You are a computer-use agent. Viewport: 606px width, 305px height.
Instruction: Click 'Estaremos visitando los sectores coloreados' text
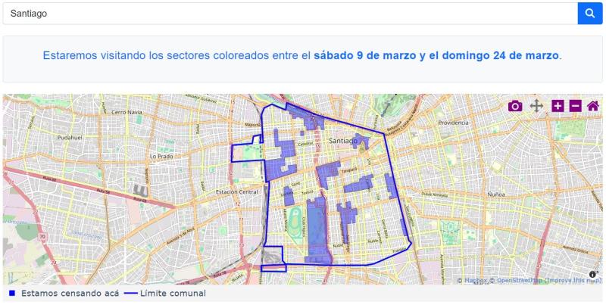[x=156, y=55]
